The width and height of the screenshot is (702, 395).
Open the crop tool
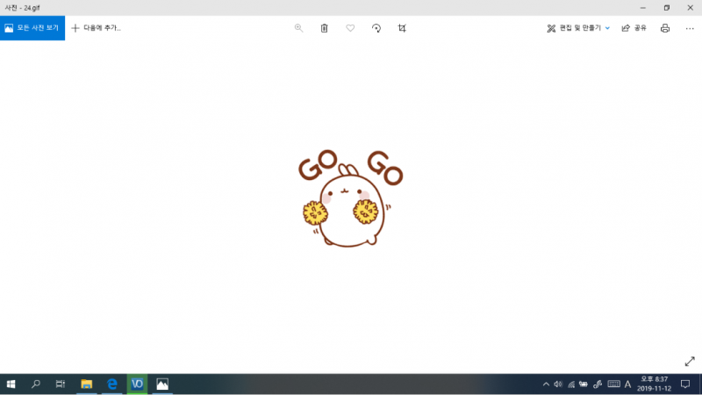[402, 28]
